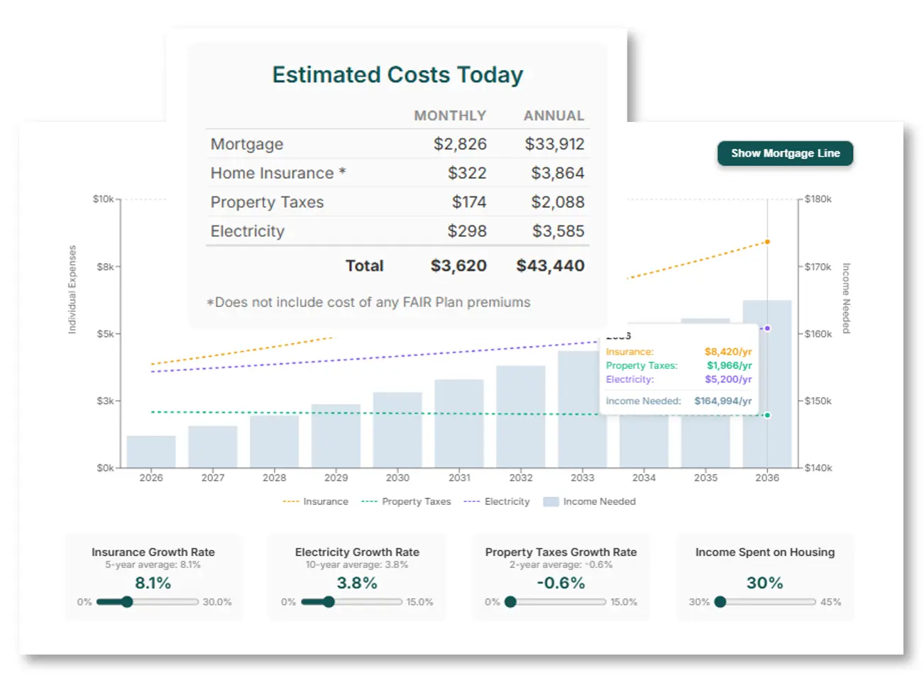Click the Mortgage row in costs table

[397, 144]
